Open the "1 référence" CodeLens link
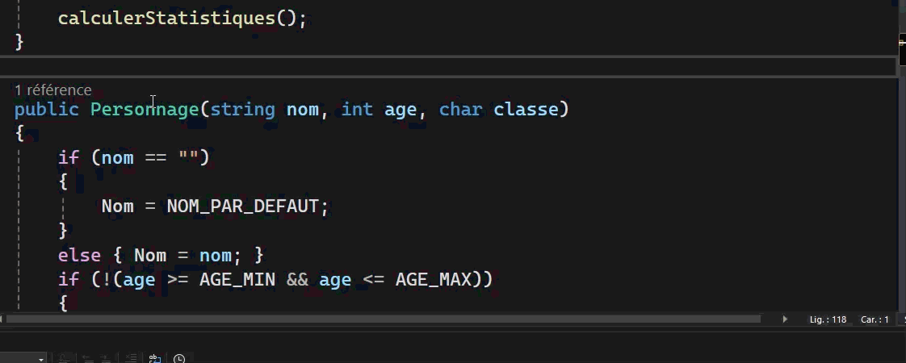 click(53, 90)
